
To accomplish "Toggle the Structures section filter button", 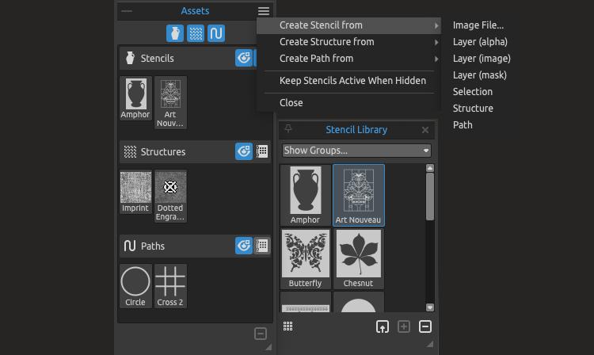I will [x=196, y=33].
